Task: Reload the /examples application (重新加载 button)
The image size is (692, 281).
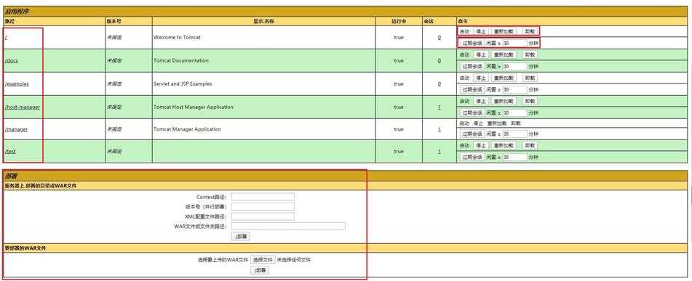Action: (504, 78)
